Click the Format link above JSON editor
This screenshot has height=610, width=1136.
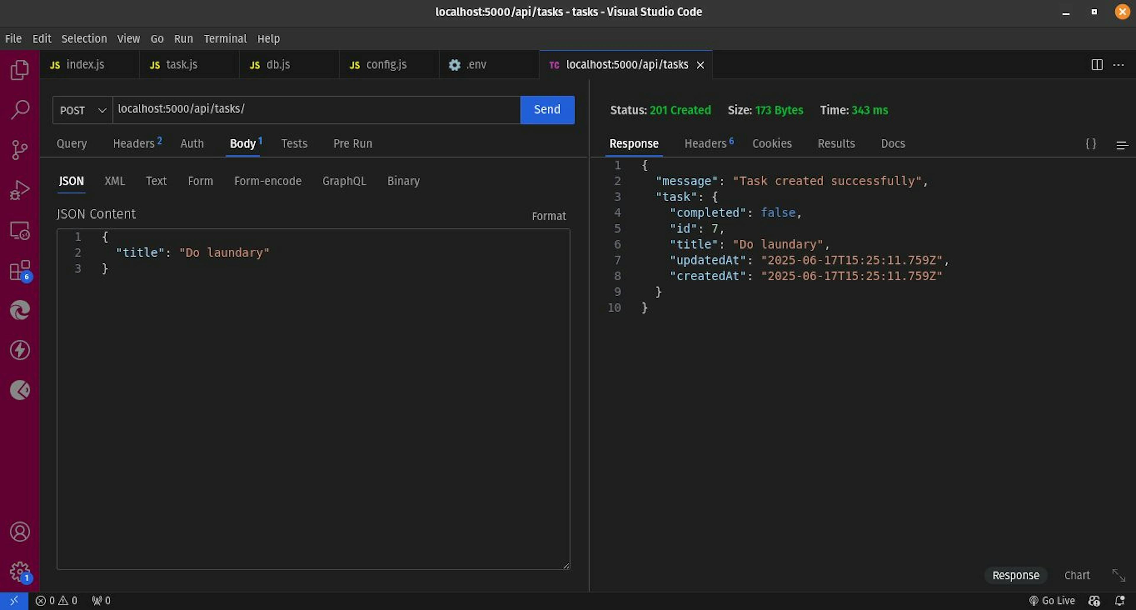point(548,216)
